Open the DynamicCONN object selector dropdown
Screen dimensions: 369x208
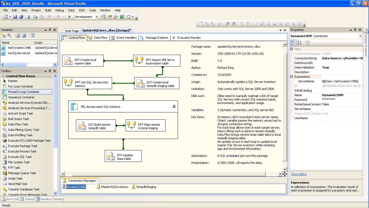click(360, 36)
